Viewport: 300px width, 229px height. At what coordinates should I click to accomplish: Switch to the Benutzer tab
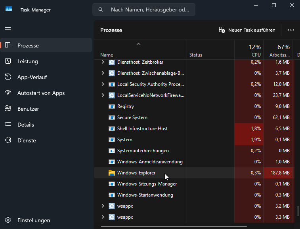[46, 109]
